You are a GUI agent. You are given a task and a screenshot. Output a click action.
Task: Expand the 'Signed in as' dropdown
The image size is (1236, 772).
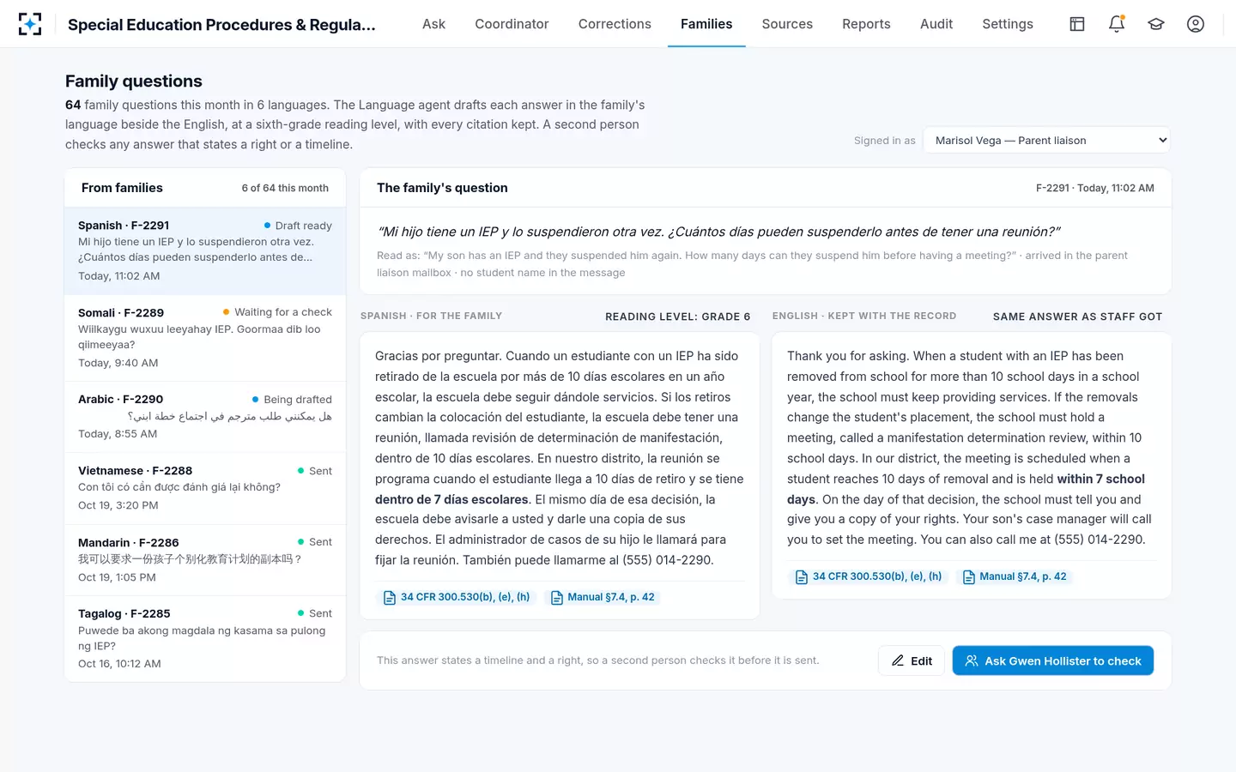1047,141
